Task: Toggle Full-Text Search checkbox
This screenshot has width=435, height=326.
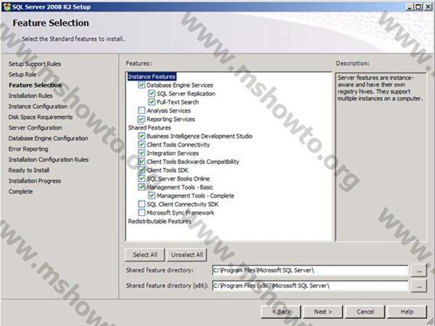Action: click(x=151, y=102)
